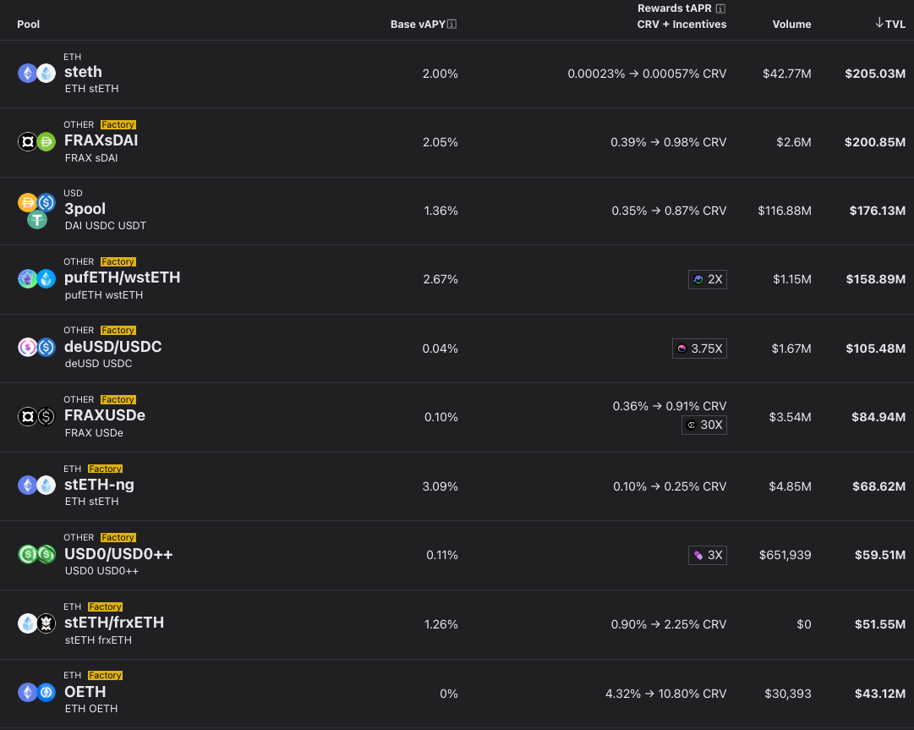Screen dimensions: 914x730
Task: Click the $651,939 volume value
Action: pos(785,555)
